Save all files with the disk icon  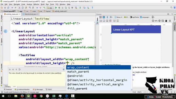[5, 8]
